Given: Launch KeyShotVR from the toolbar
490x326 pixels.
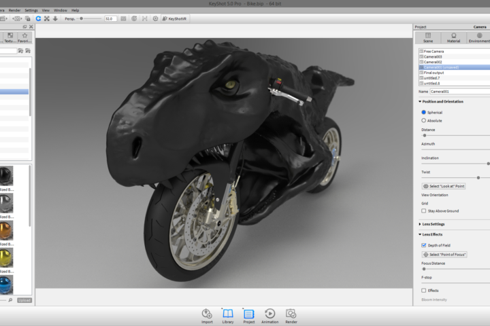Looking at the screenshot, I should (x=174, y=19).
